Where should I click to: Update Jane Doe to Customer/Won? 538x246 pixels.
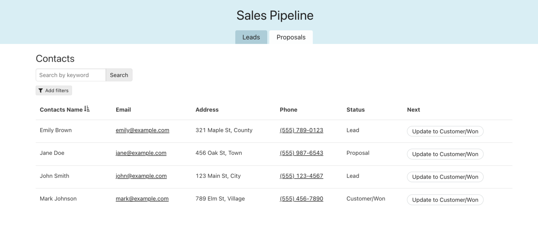445,154
